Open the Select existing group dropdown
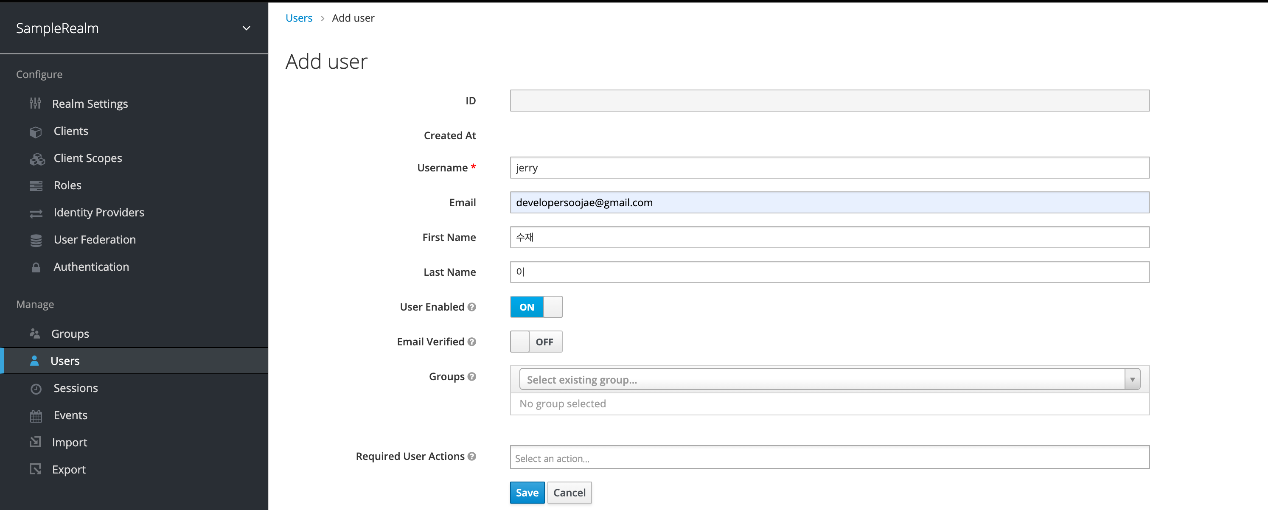 coord(829,380)
